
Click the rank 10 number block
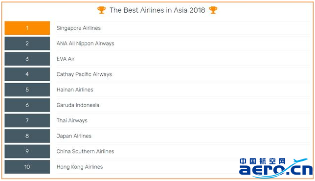click(27, 167)
